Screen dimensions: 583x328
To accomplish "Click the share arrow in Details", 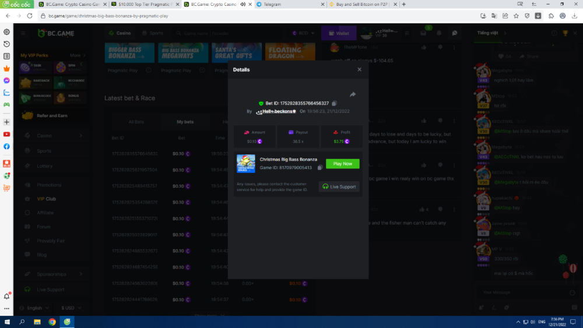I will [352, 94].
